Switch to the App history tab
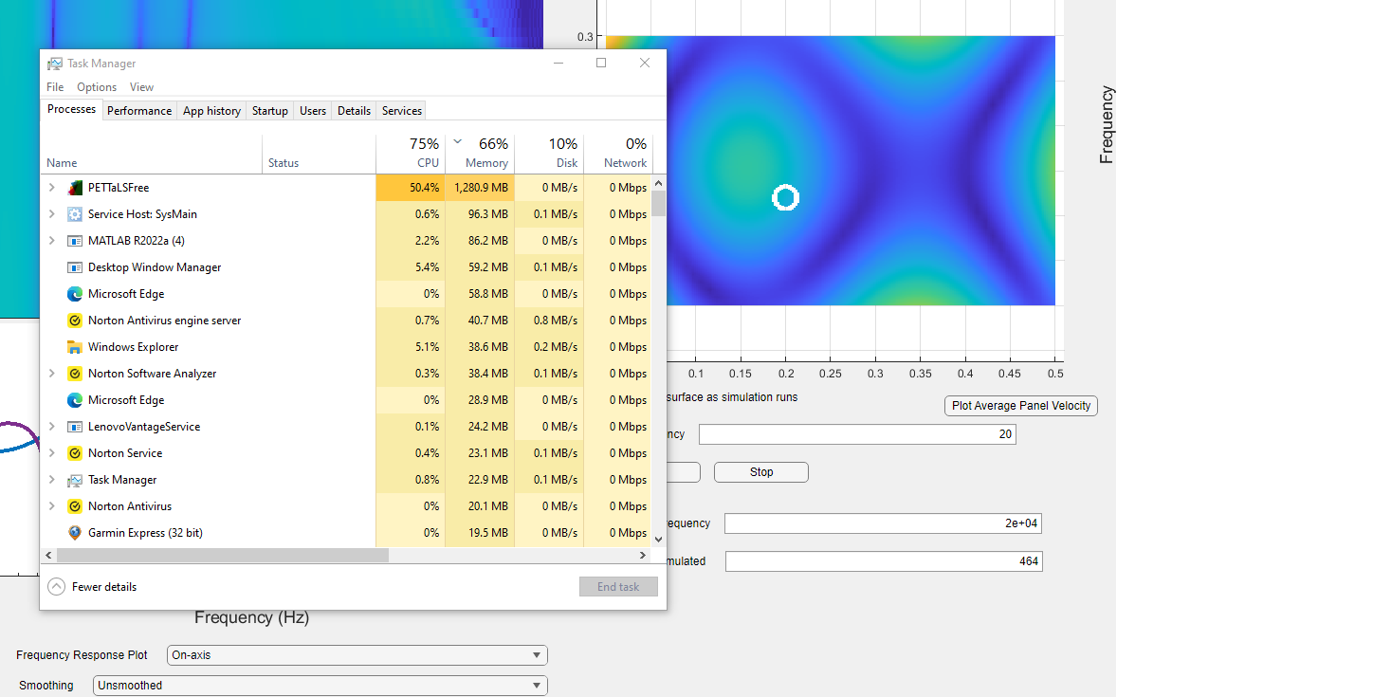This screenshot has height=697, width=1373. tap(211, 111)
